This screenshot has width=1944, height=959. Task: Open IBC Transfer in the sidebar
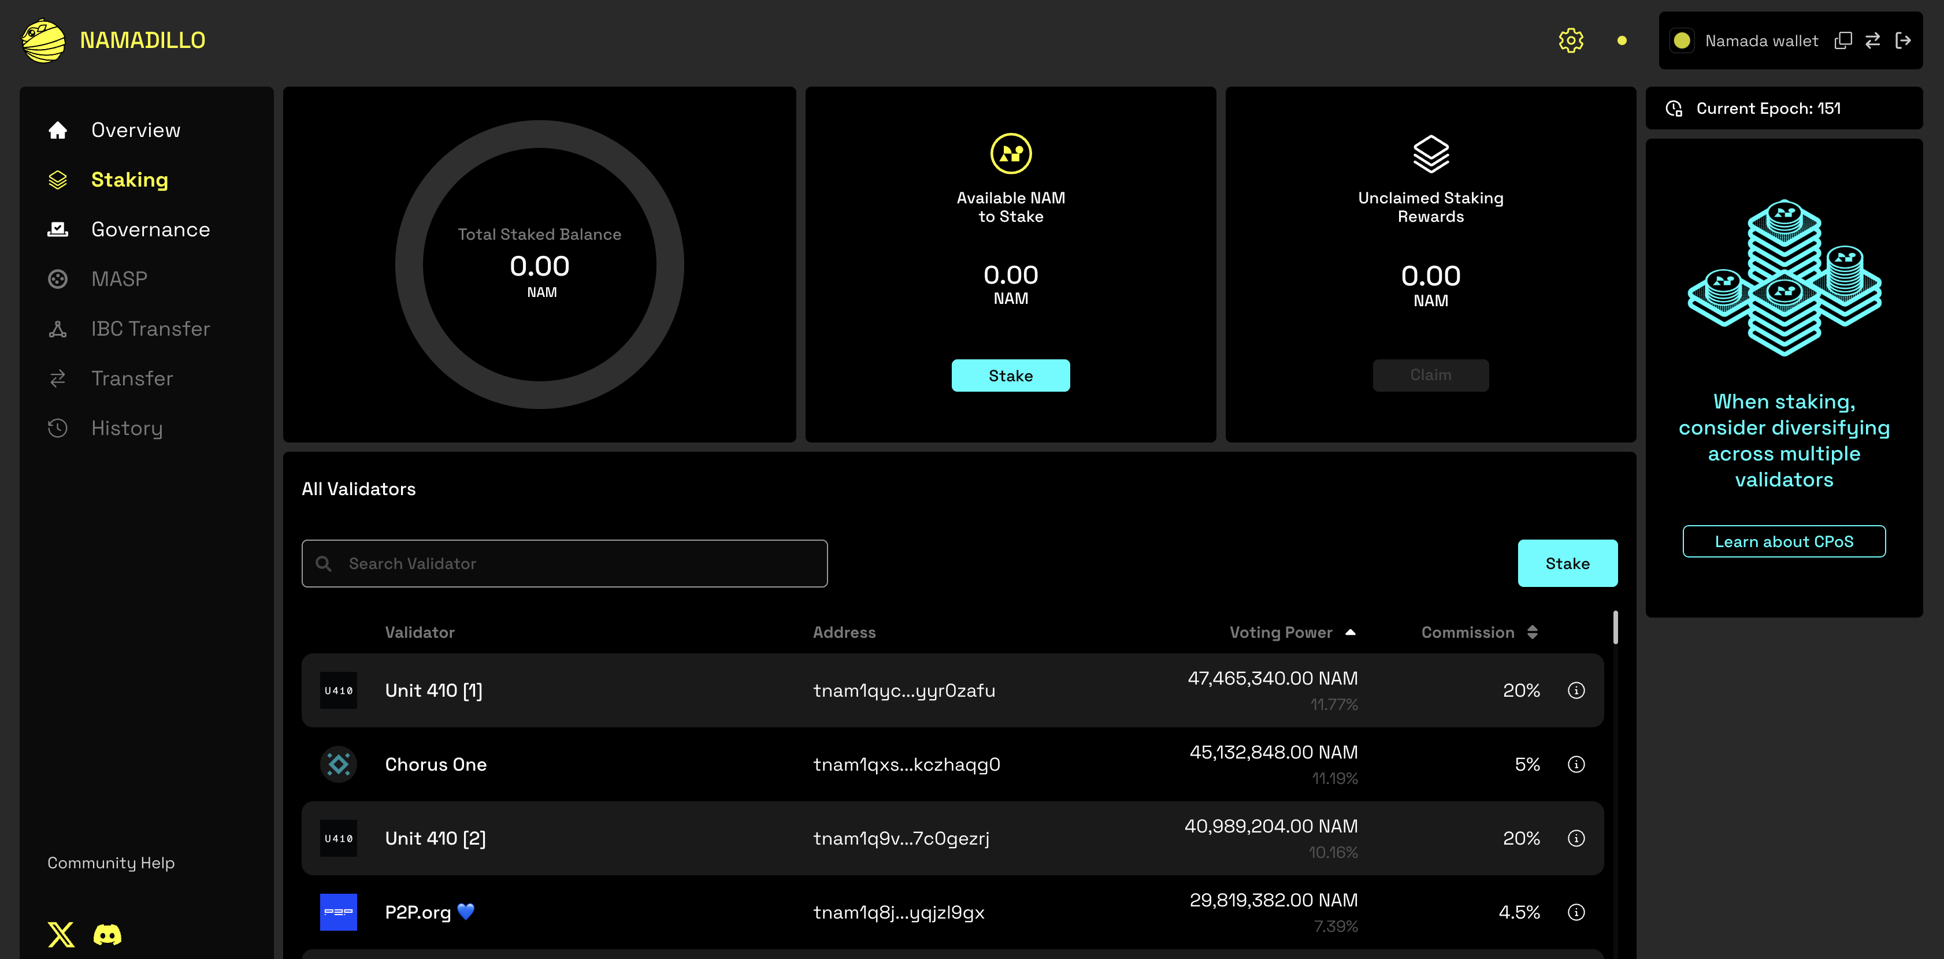click(150, 329)
